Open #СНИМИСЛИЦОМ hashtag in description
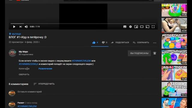This screenshot has height=108, width=192. [81, 61]
